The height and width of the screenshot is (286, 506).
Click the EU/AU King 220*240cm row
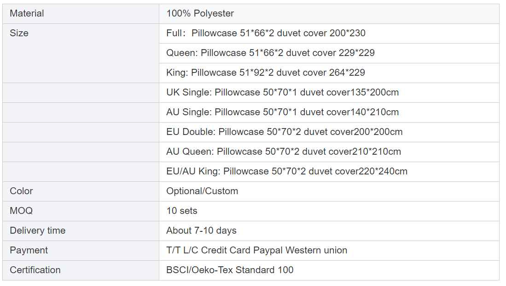286,172
